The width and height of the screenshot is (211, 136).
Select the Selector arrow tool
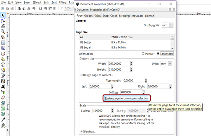[3, 15]
